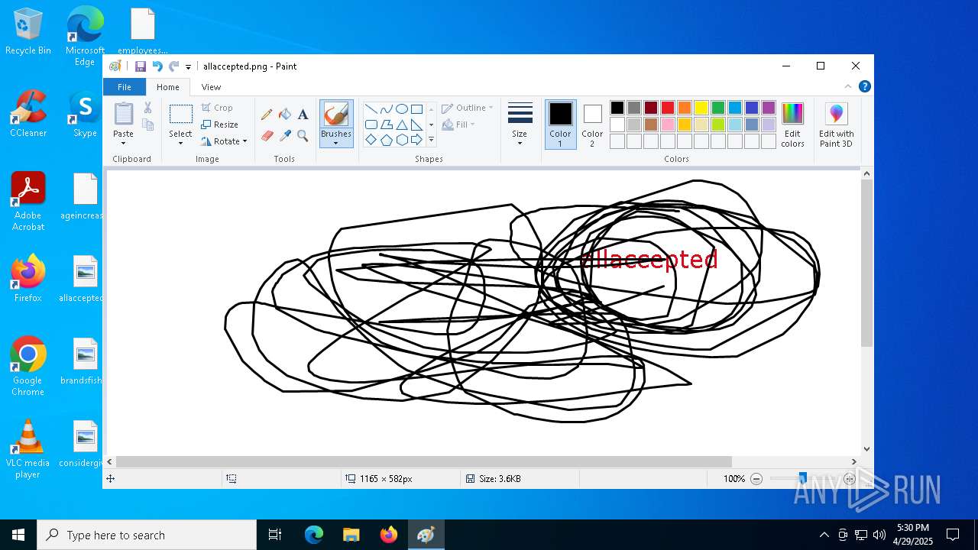978x550 pixels.
Task: Open the Size thickness dropdown
Action: [520, 124]
